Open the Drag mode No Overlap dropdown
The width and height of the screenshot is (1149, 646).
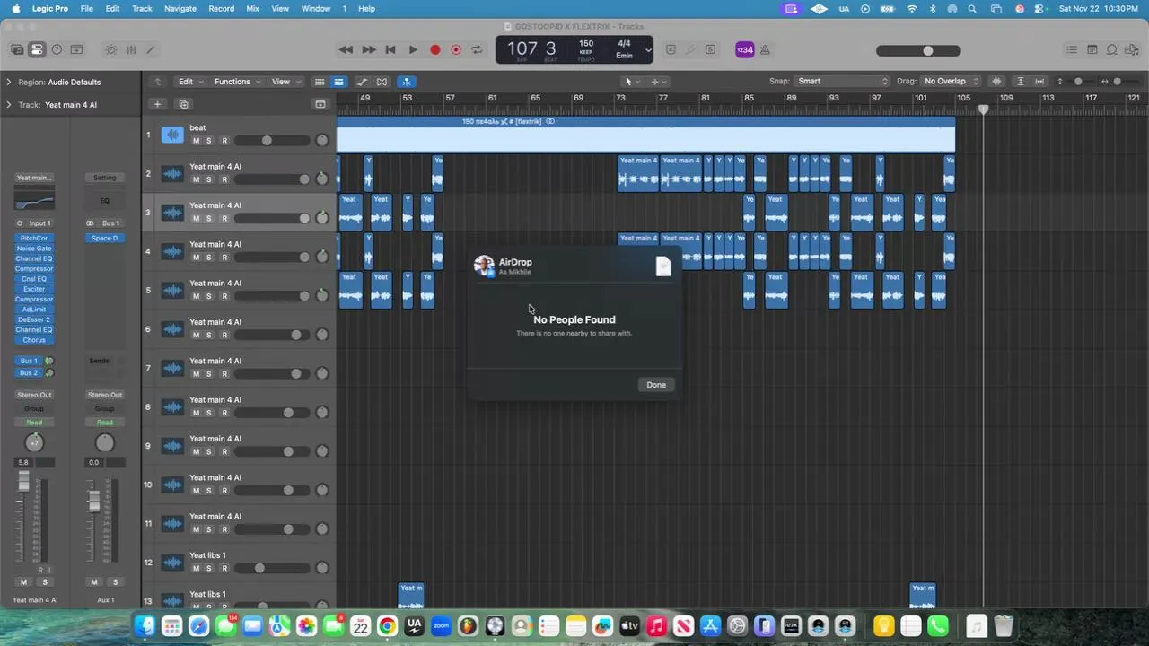click(952, 82)
